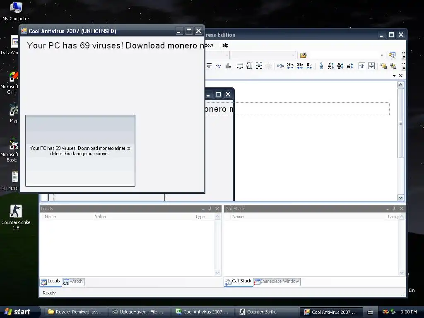Click designer scrollbar up arrow
The image size is (424, 318).
pyautogui.click(x=401, y=84)
